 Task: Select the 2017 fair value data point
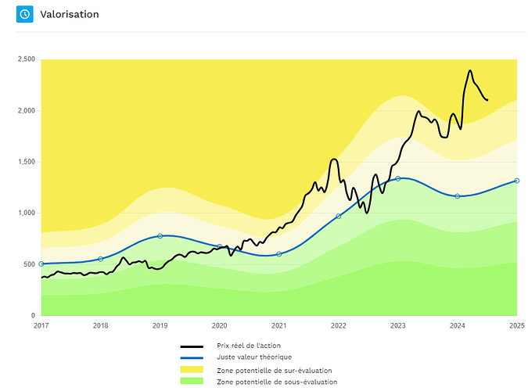41,264
